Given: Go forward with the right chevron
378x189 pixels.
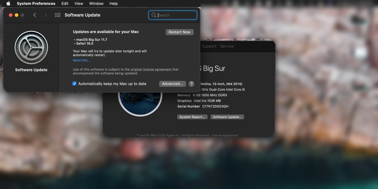Looking at the screenshot, I should [x=46, y=15].
